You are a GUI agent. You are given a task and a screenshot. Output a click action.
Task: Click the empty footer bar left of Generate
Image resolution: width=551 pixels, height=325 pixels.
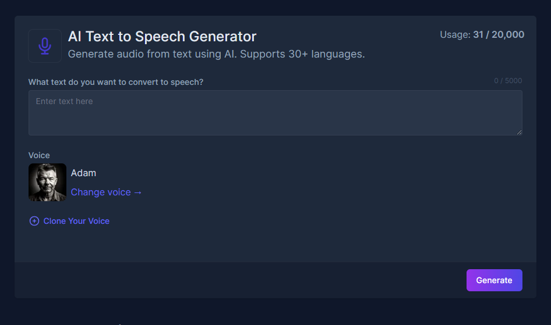pos(233,280)
